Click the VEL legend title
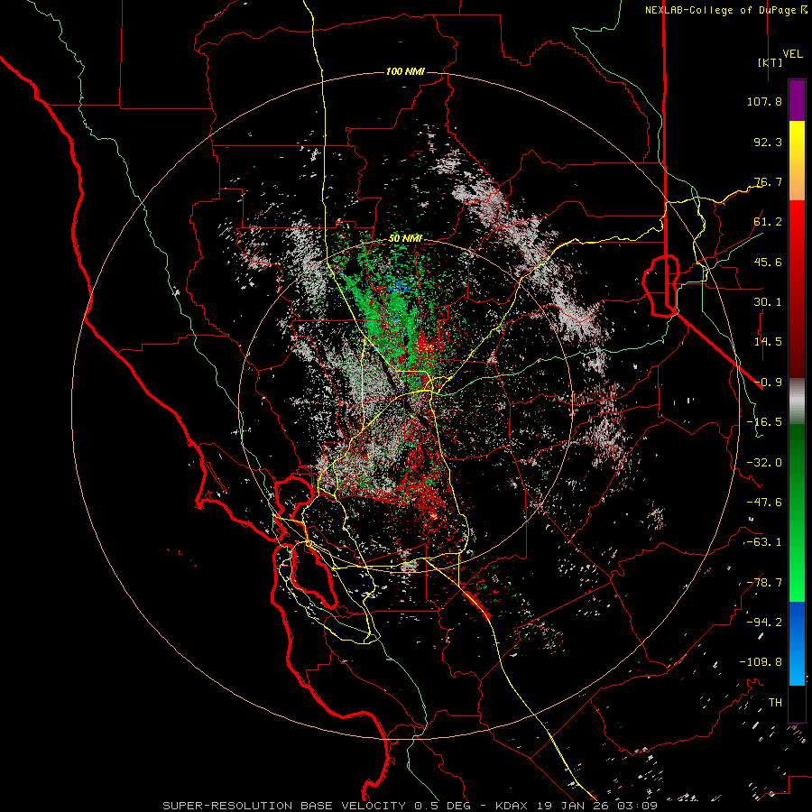The height and width of the screenshot is (812, 812). [792, 54]
